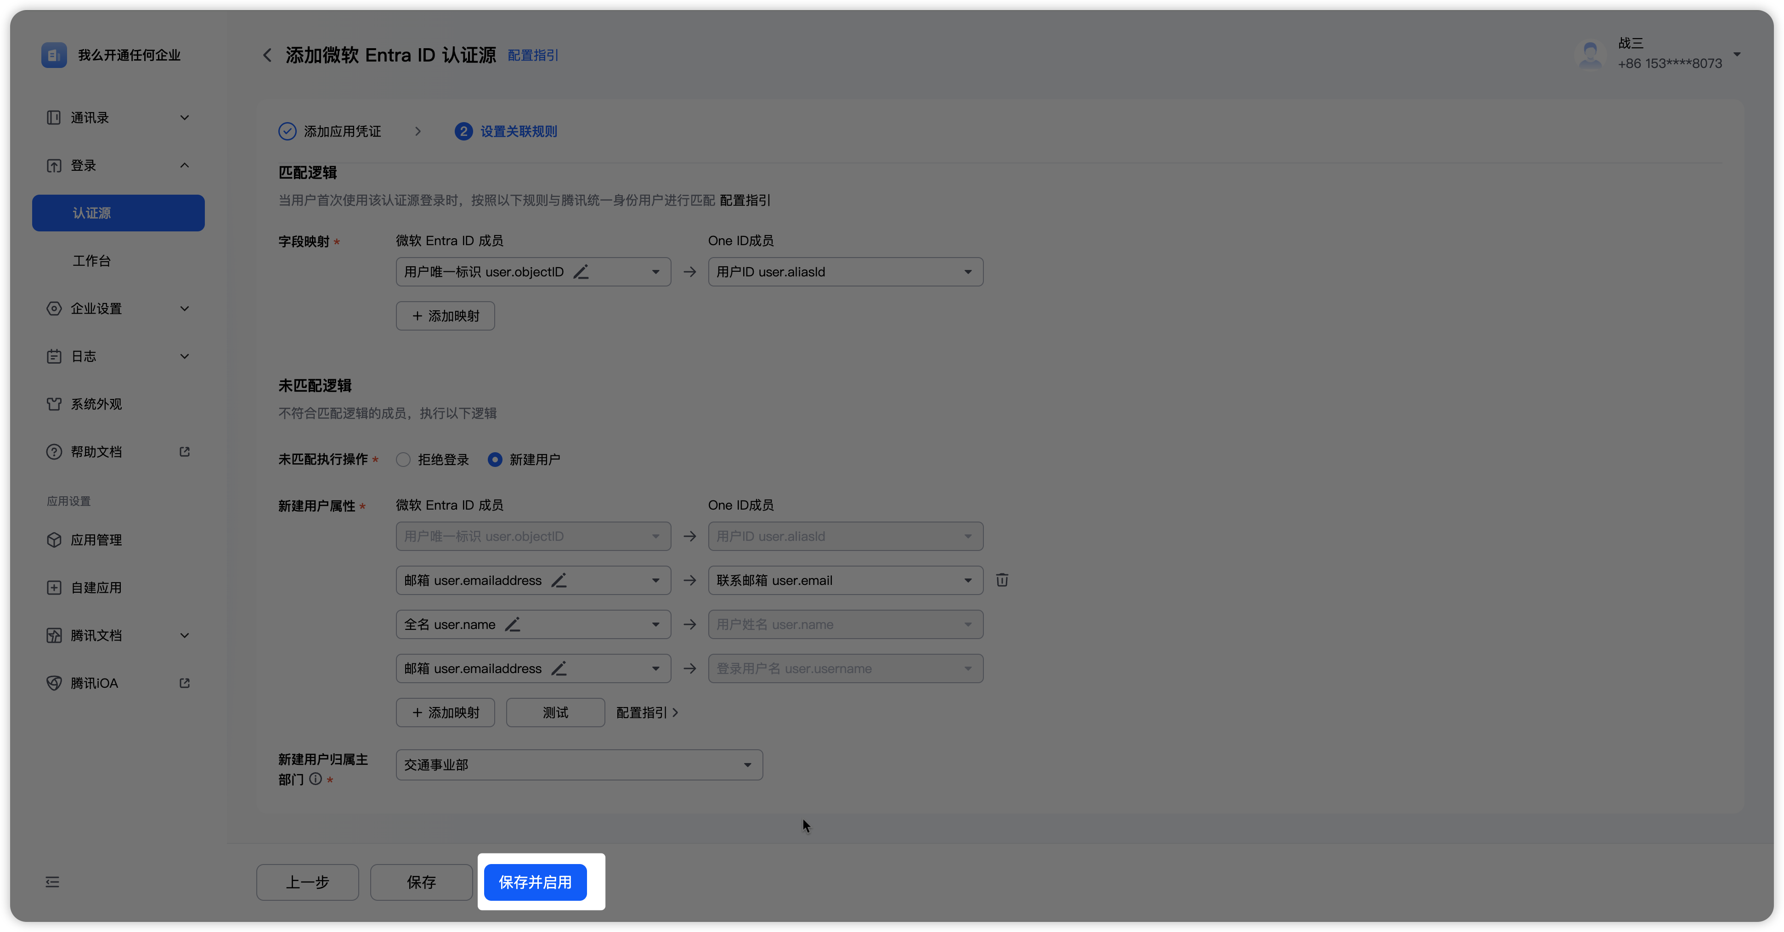Viewport: 1784px width, 932px height.
Task: Select the 拒绝登录 radio option
Action: click(403, 460)
